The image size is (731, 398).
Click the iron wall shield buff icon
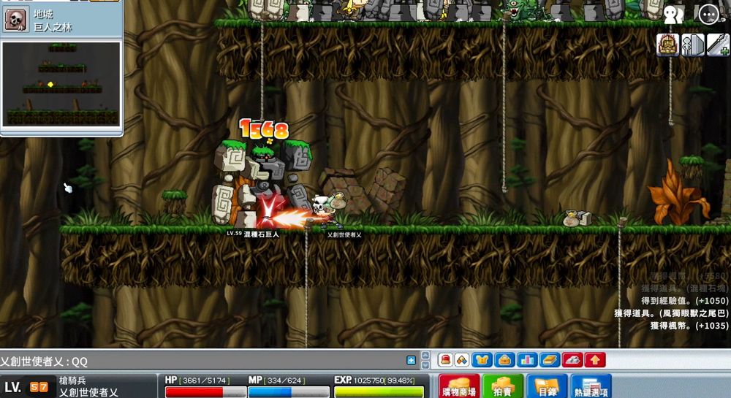tap(693, 45)
